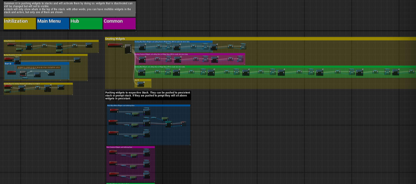Select the node in small yellow Start UI box
Viewport: 416px width, 184px height.
[140, 84]
